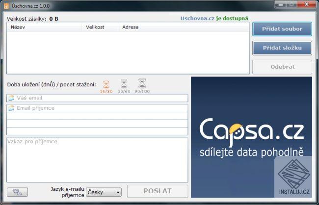Click the Přidat složku button

point(282,48)
